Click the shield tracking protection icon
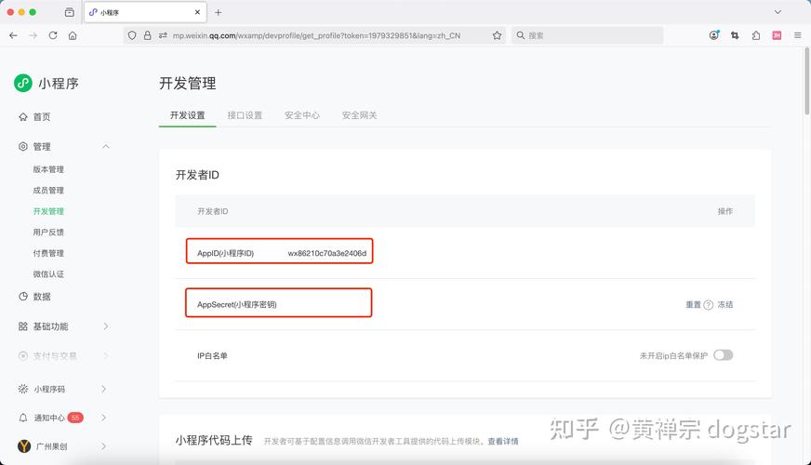The height and width of the screenshot is (465, 811). (x=132, y=35)
